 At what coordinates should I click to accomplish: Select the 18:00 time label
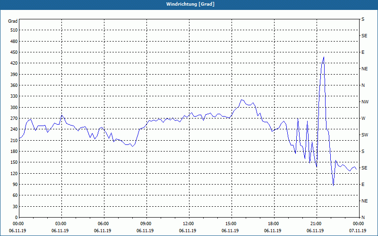click(x=274, y=224)
